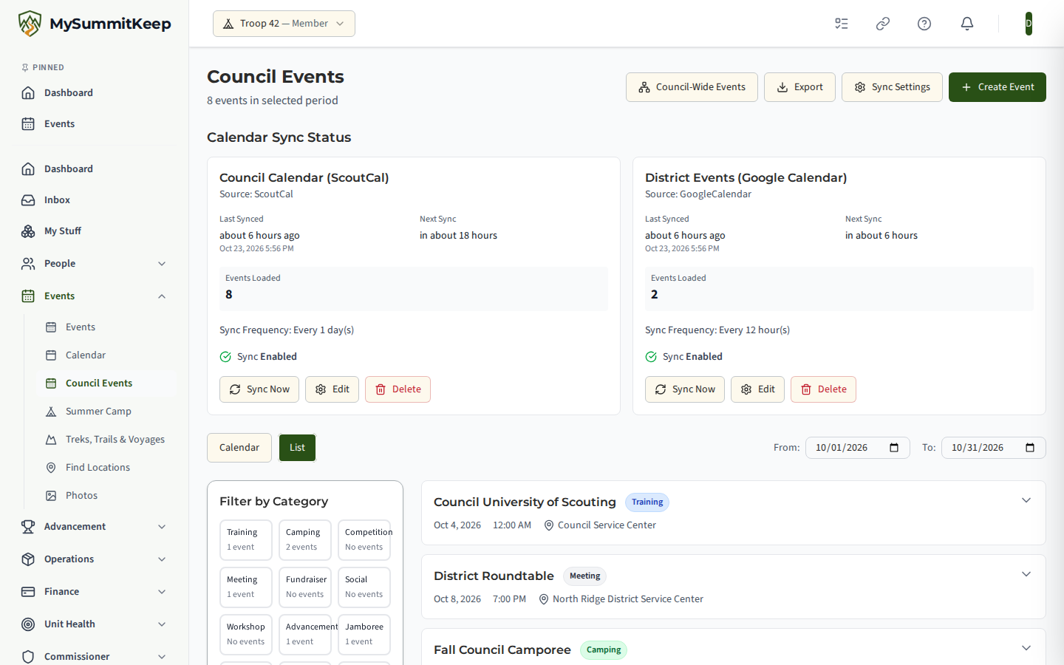Expand Finance section

point(95,591)
